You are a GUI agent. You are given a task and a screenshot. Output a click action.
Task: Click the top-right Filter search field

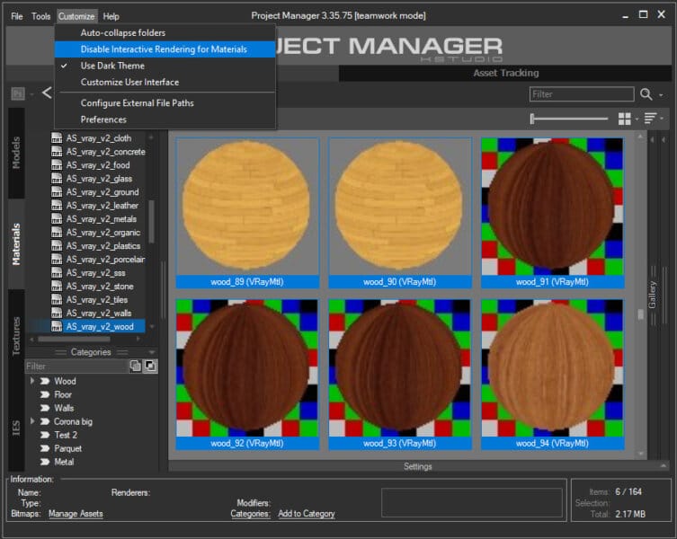click(582, 94)
